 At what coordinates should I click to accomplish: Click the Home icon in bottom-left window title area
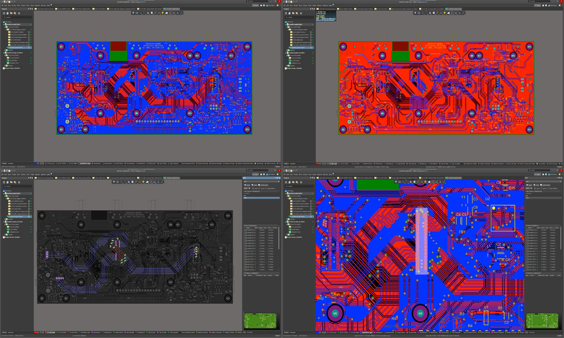261,174
